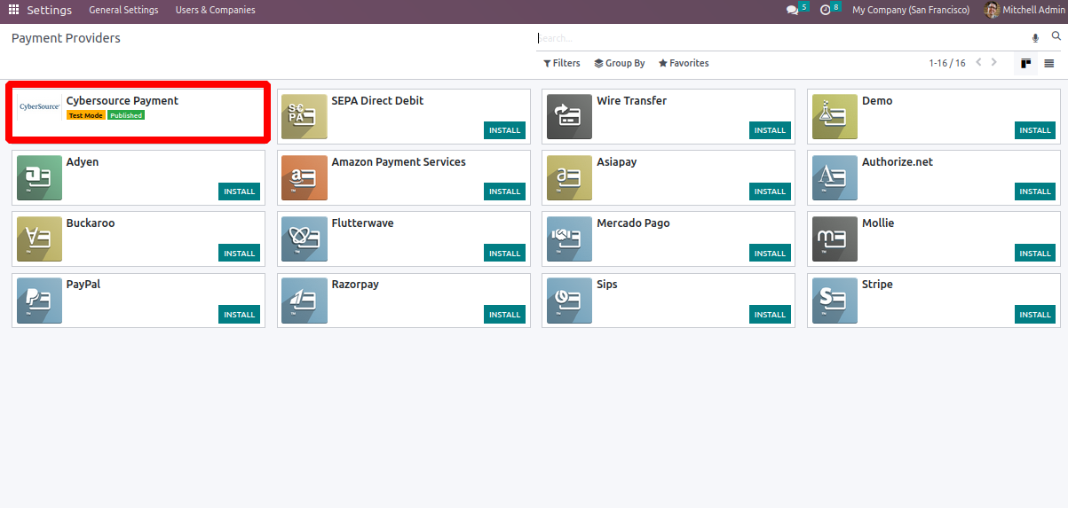The width and height of the screenshot is (1068, 508).
Task: Open the Group By dropdown
Action: click(620, 63)
